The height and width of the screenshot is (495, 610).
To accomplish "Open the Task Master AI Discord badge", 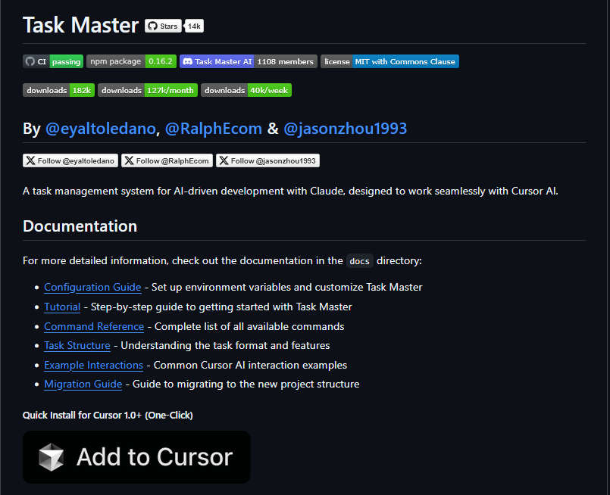I will tap(249, 61).
